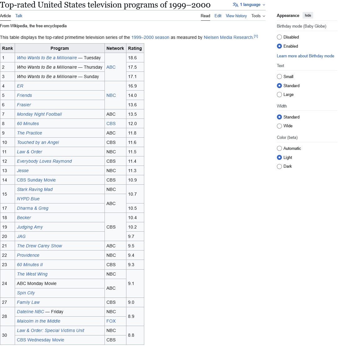Open The Practice link
Screen dimensions: 352x353
tap(30, 133)
